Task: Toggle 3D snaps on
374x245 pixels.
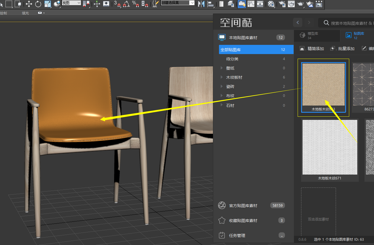Action: coord(117,4)
